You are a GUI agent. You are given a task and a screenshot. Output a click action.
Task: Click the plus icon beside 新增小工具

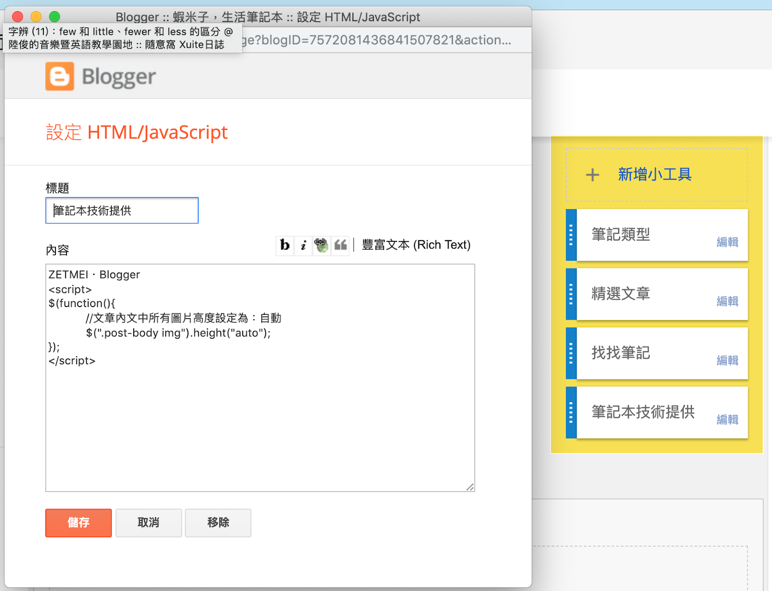click(x=593, y=175)
